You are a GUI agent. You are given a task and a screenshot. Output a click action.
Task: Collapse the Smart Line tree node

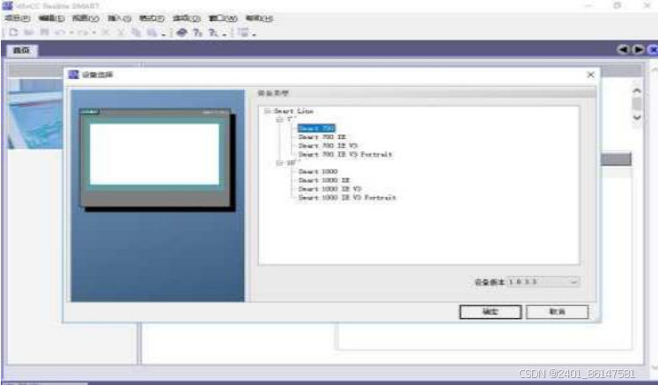[267, 111]
